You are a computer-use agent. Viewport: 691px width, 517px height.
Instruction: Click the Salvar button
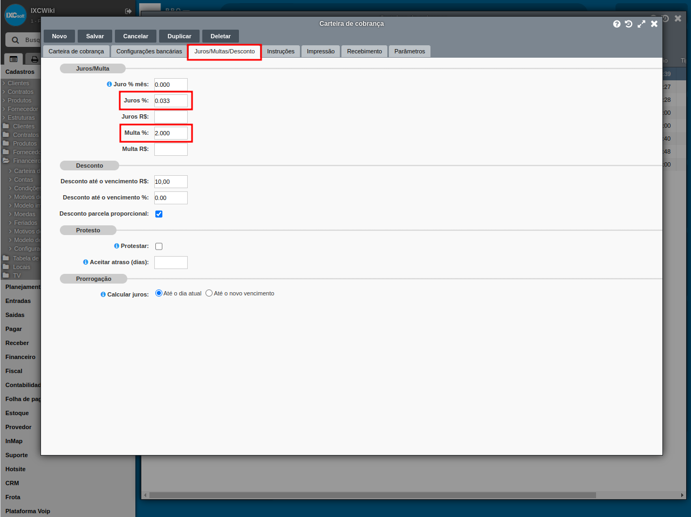(95, 36)
